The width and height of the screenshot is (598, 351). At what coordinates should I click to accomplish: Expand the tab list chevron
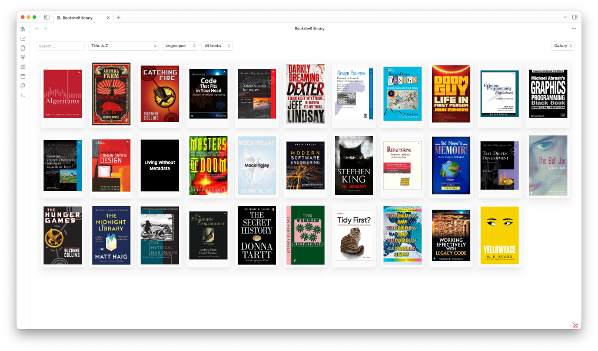(x=565, y=17)
